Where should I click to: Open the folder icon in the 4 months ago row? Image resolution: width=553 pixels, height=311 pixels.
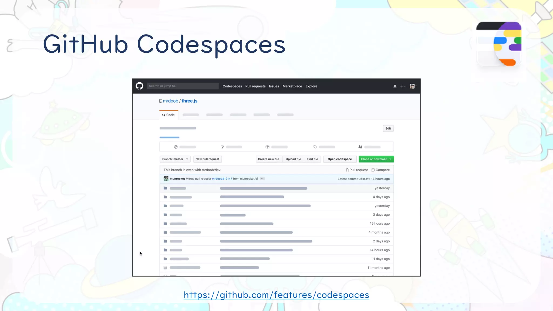165,232
